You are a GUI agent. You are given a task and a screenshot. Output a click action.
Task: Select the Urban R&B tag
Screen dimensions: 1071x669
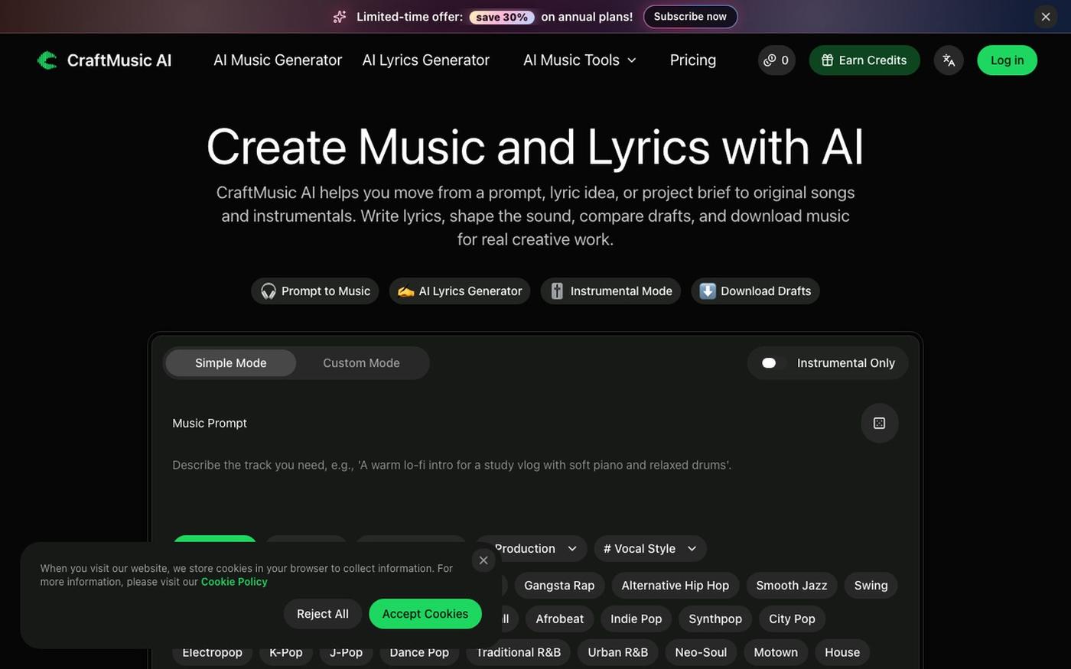(x=618, y=652)
